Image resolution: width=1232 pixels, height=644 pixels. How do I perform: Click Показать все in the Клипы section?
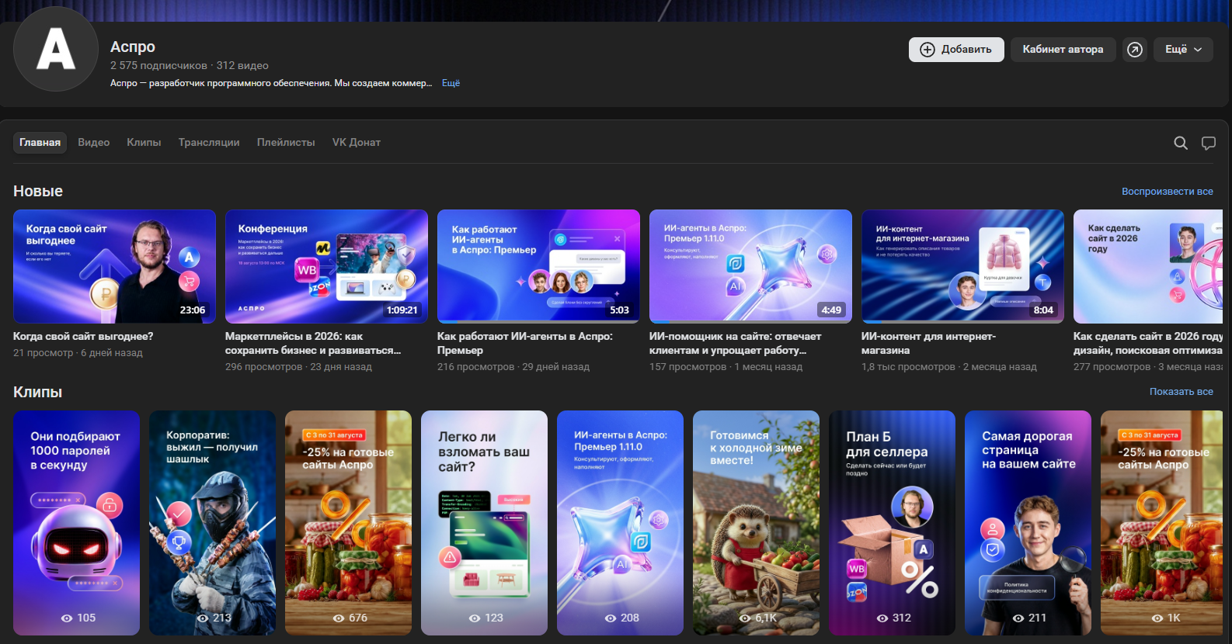point(1181,392)
